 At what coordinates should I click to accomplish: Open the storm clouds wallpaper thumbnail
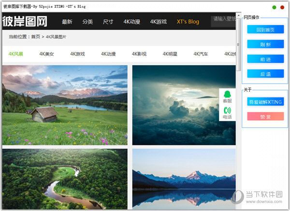click(x=184, y=105)
